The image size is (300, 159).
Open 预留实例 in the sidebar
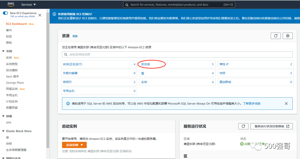coord(12,89)
